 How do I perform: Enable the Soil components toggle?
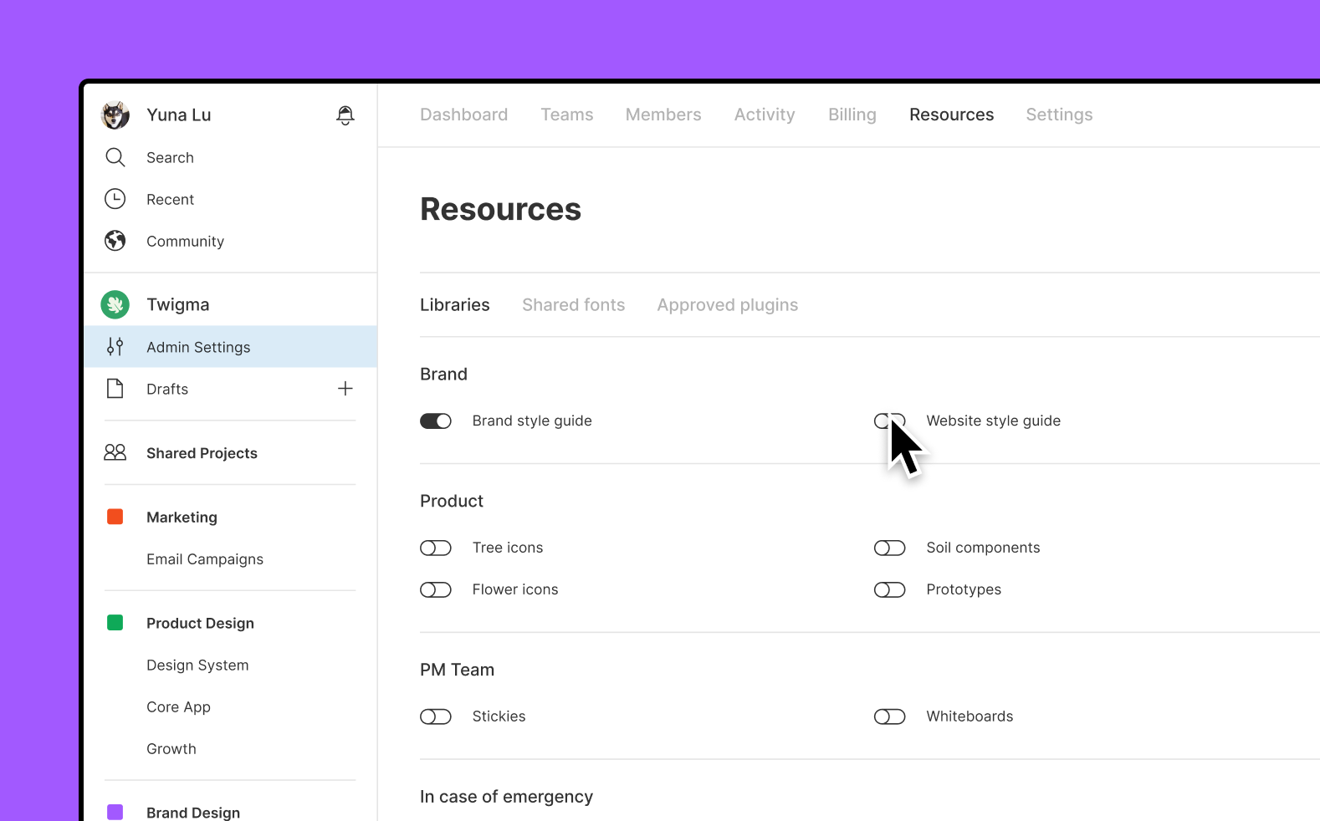(889, 548)
